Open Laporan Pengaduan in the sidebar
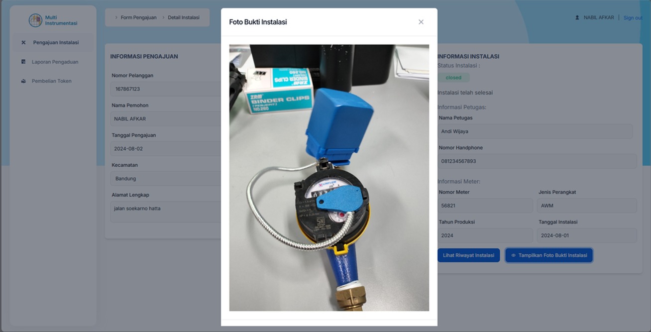Viewport: 651px width, 332px height. pyautogui.click(x=55, y=62)
